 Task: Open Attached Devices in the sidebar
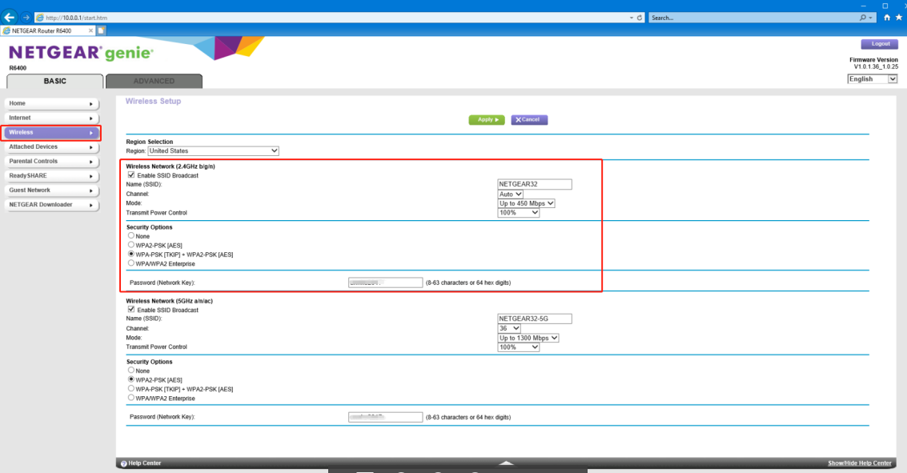tap(52, 147)
